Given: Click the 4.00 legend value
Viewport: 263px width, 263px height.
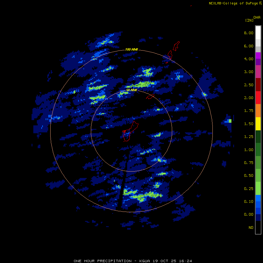Looking at the screenshot, I should pyautogui.click(x=249, y=59).
